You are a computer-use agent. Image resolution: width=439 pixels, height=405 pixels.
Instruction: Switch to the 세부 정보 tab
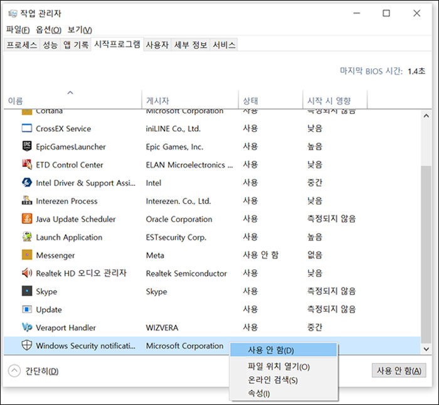click(x=191, y=45)
